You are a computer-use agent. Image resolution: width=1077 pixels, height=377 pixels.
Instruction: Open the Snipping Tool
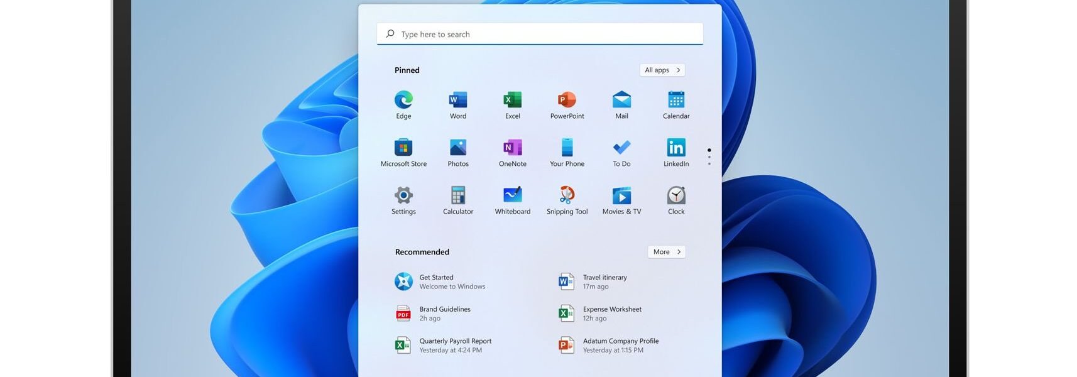567,200
